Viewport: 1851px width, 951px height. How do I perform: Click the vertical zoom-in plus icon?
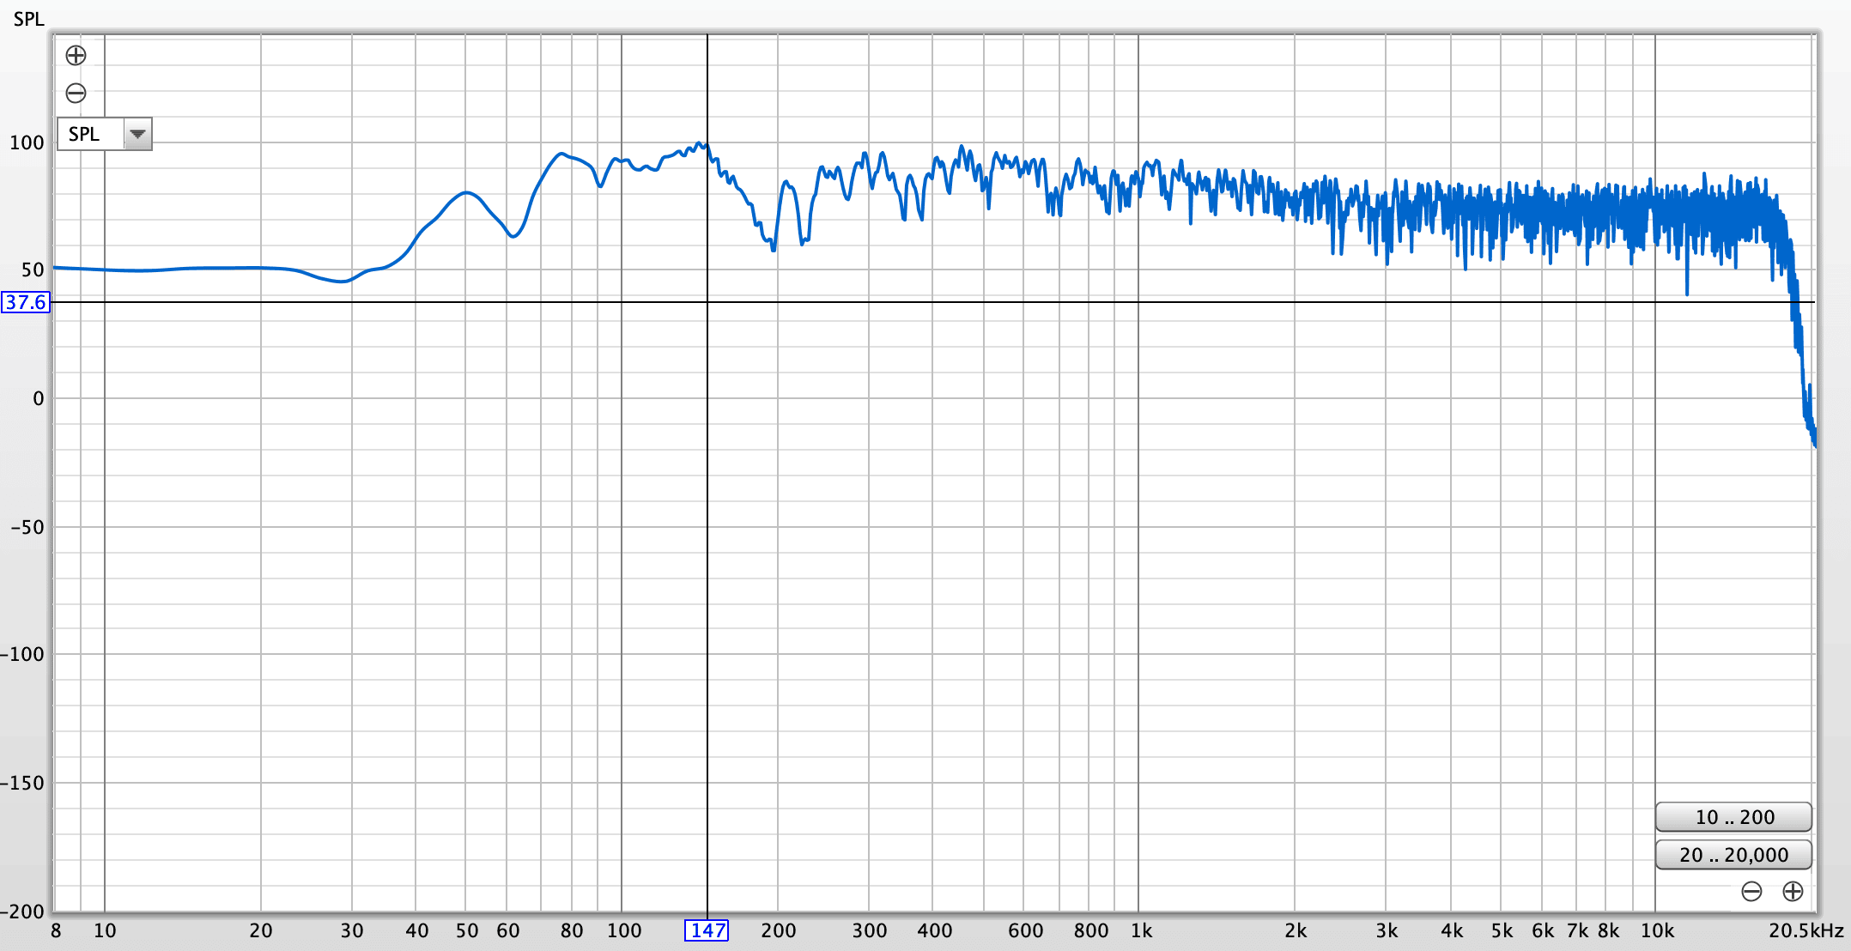(76, 56)
